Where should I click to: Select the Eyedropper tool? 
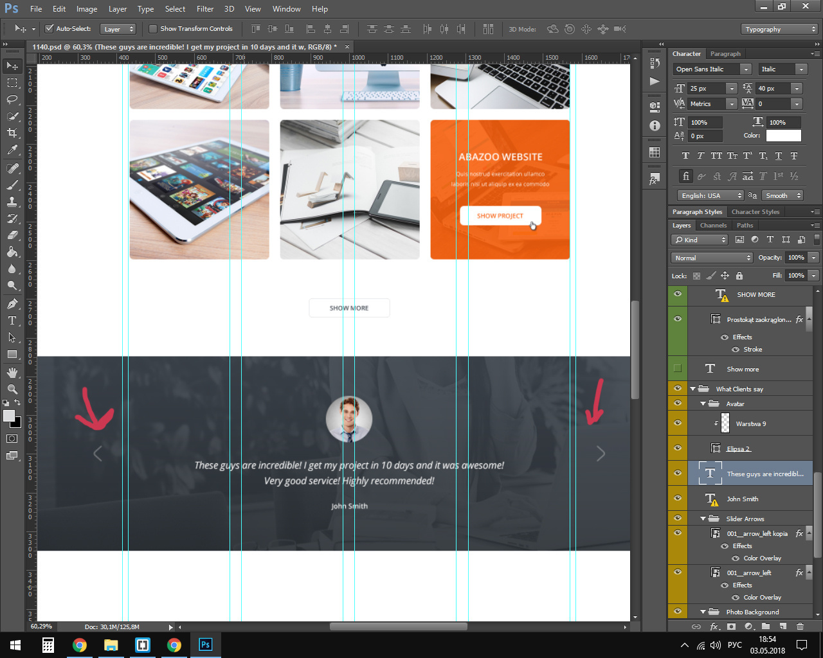coord(12,150)
